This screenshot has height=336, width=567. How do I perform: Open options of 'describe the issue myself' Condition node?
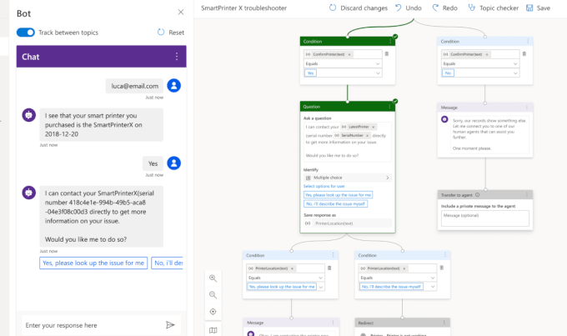pos(445,255)
